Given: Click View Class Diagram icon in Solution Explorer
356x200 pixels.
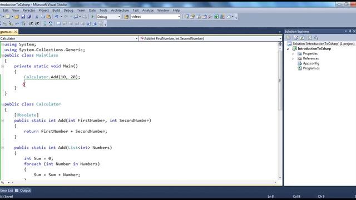Looking at the screenshot, I should [316, 38].
